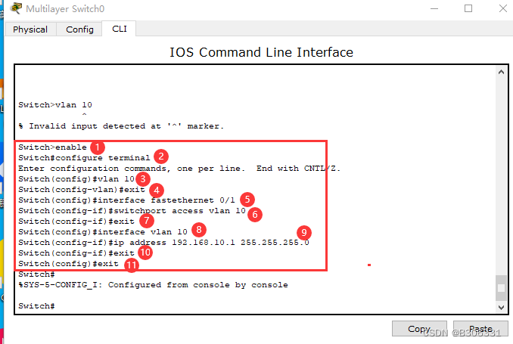
Task: Click the 'Enter configuration commands' message line
Action: 179,169
